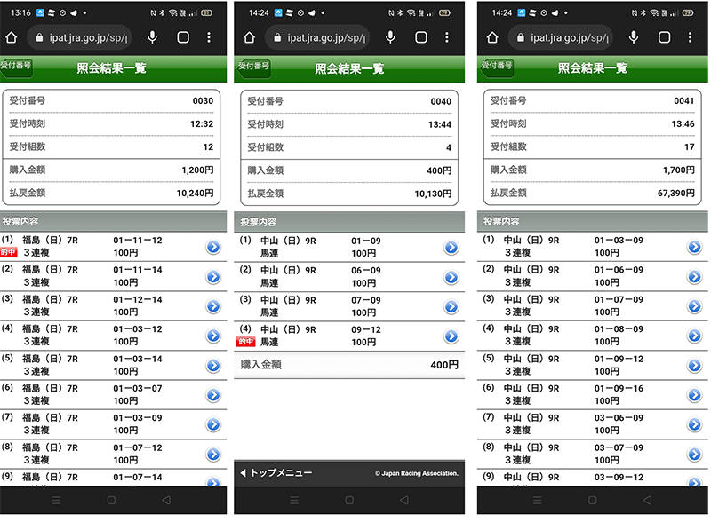Open arrow beside 中山 9R 01-09-16 bet
Viewport: 711px width, 522px height.
coord(694,395)
